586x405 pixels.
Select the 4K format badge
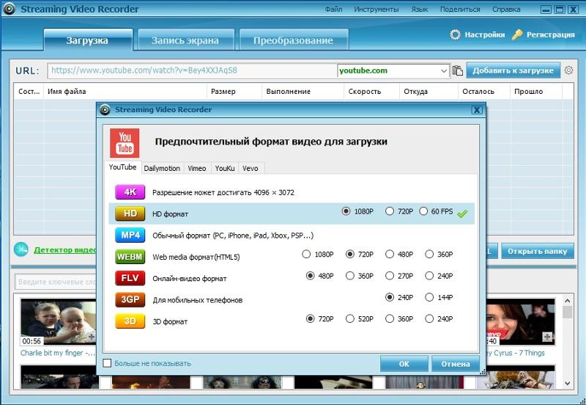(130, 192)
